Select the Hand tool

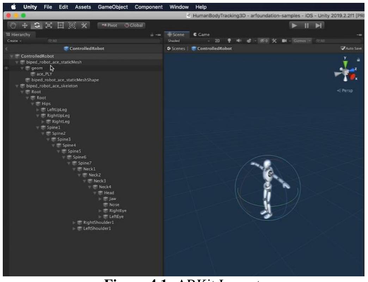[x=13, y=25]
